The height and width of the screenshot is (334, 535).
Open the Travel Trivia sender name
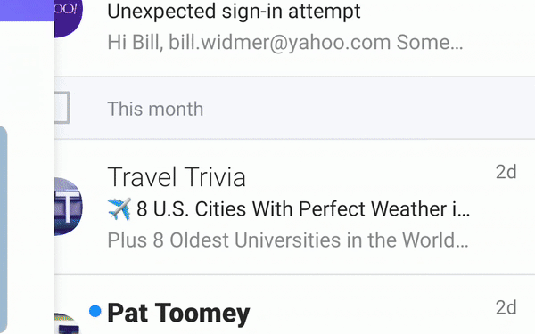[177, 177]
